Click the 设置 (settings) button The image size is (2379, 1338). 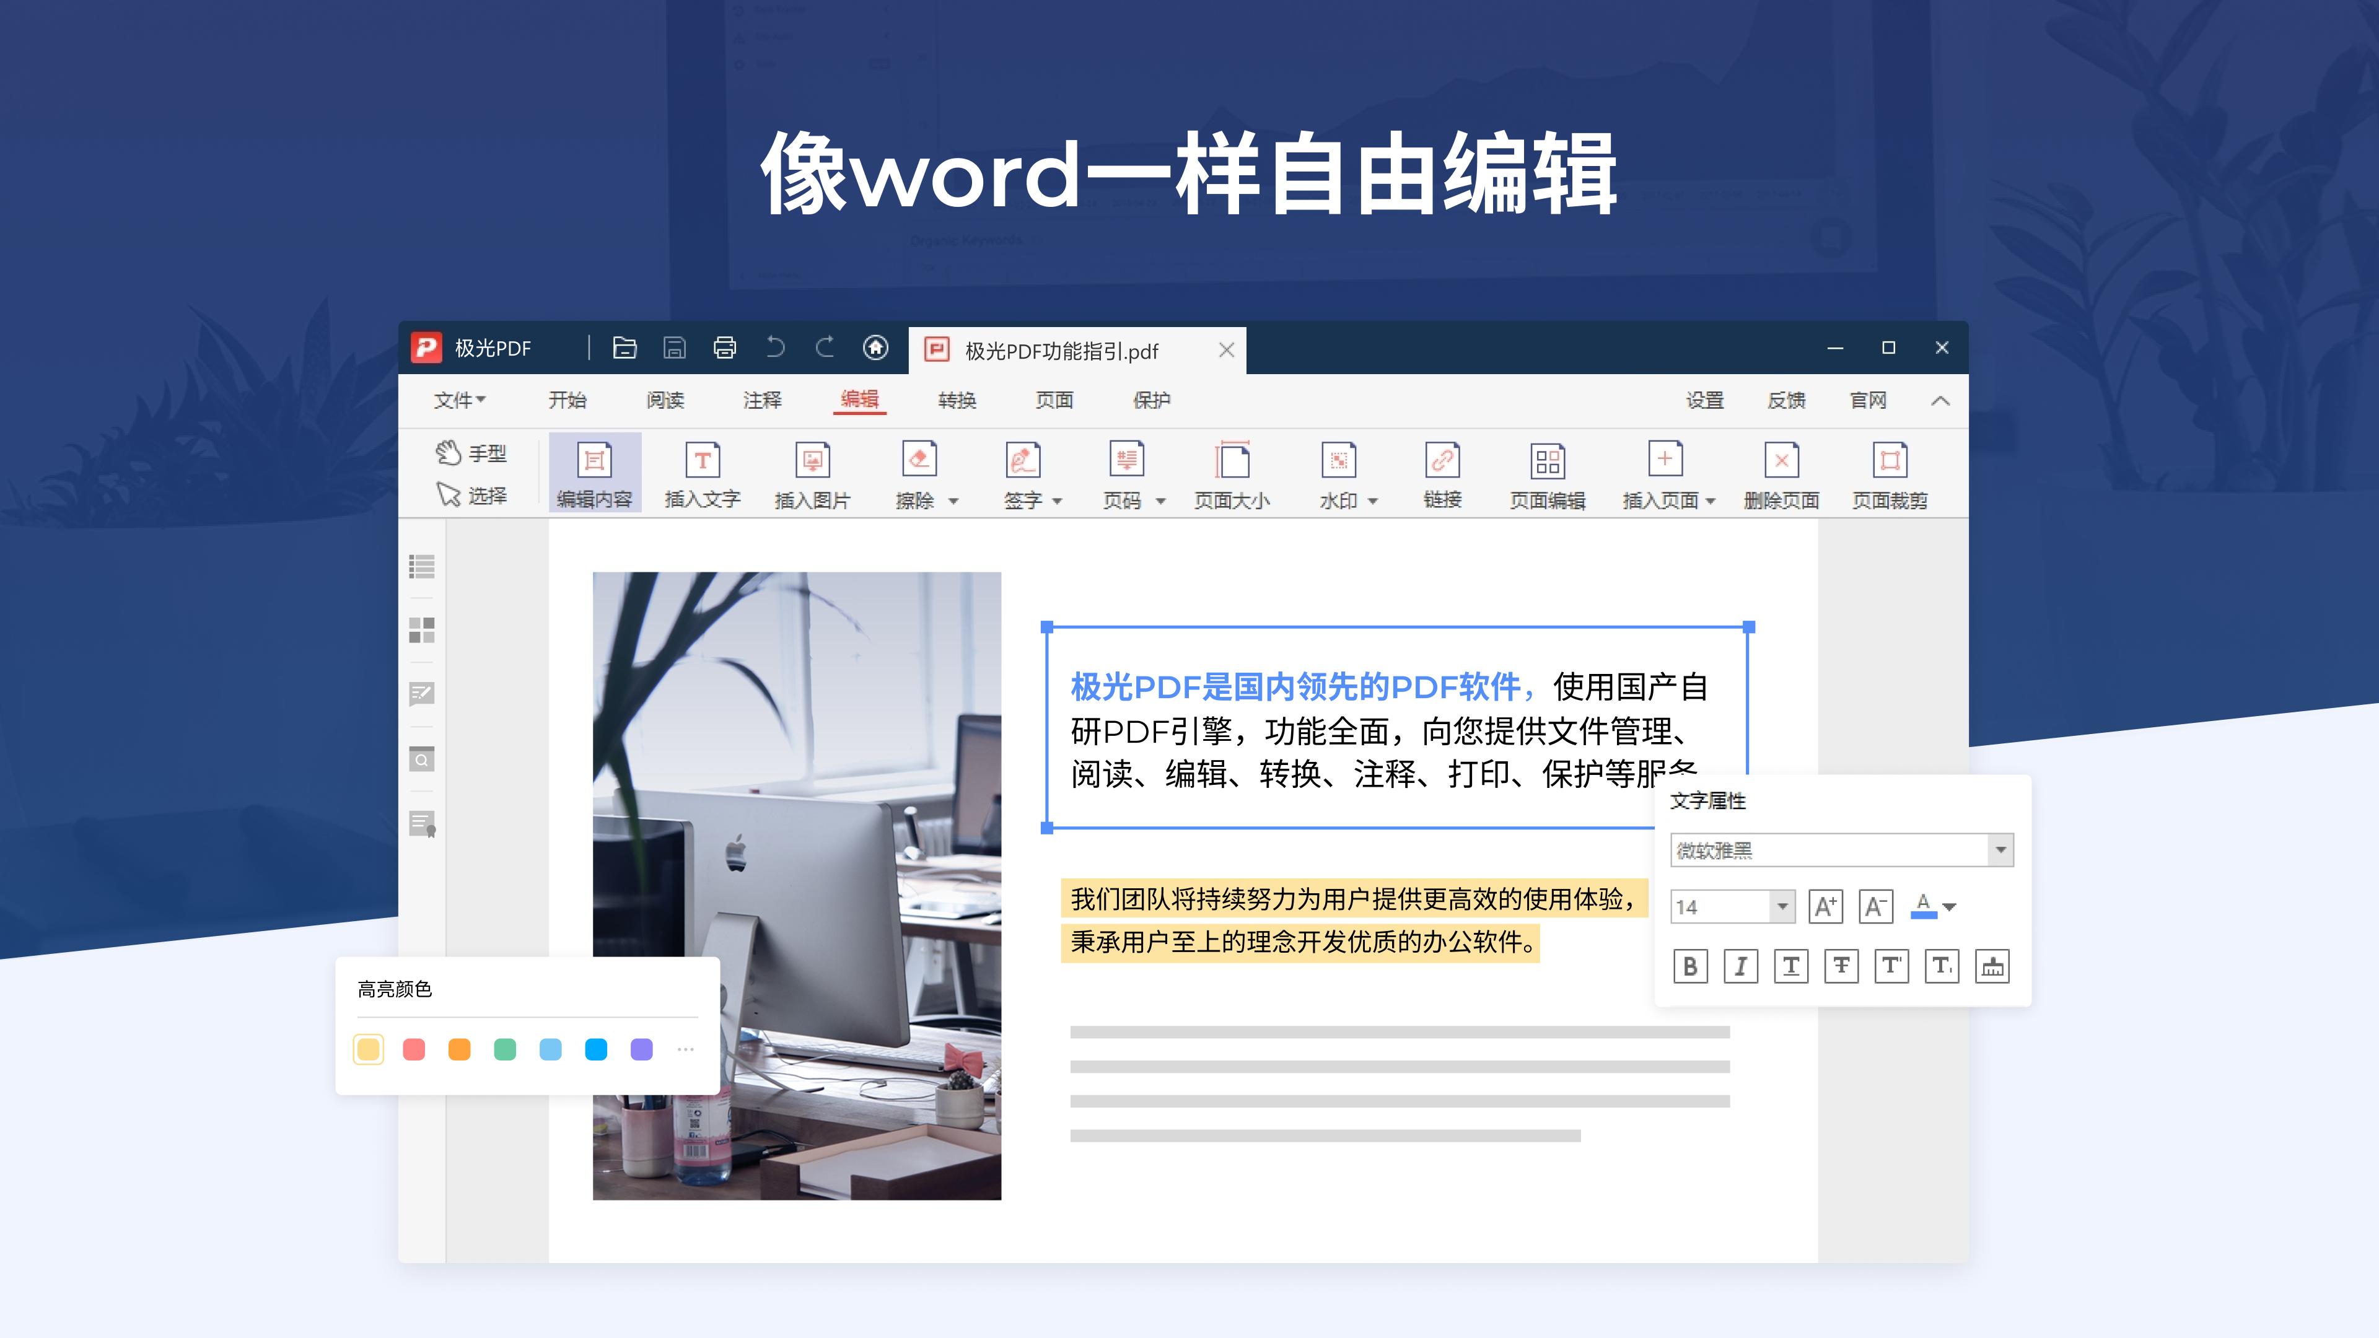[1705, 400]
